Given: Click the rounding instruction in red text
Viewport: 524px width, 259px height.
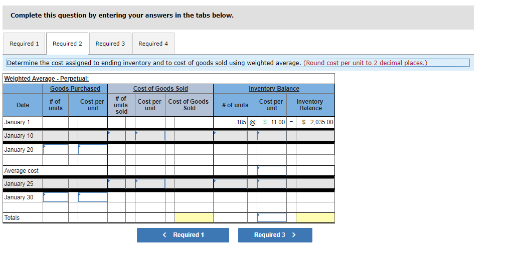Looking at the screenshot, I should pos(365,63).
